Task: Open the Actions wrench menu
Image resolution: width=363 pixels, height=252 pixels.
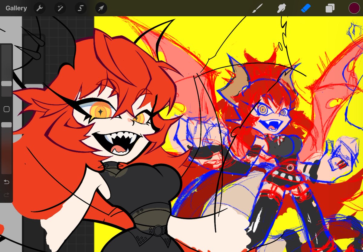Action: tap(40, 8)
